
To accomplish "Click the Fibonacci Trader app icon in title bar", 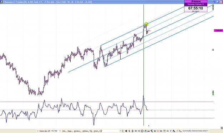I will 1,2.
